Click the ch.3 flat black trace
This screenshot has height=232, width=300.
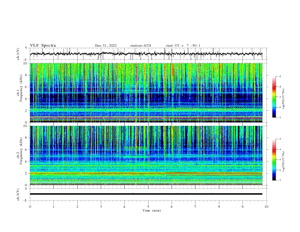click(146, 194)
